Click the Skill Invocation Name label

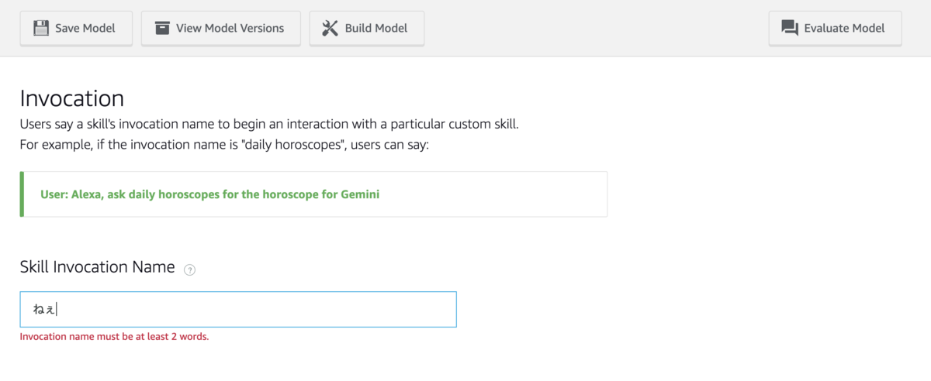coord(98,267)
